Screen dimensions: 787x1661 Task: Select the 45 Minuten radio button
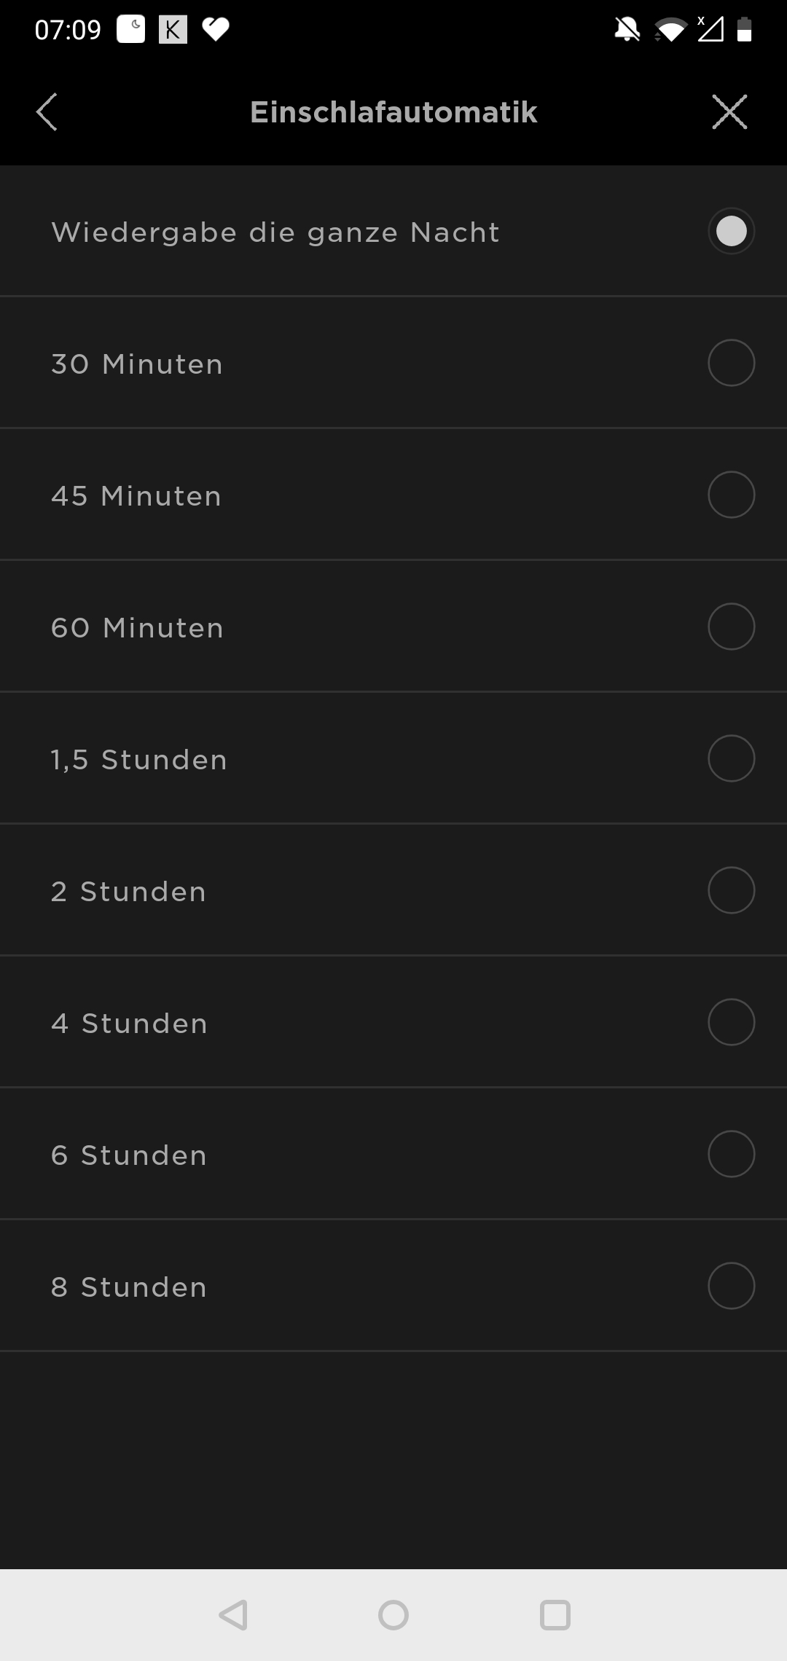pyautogui.click(x=731, y=495)
